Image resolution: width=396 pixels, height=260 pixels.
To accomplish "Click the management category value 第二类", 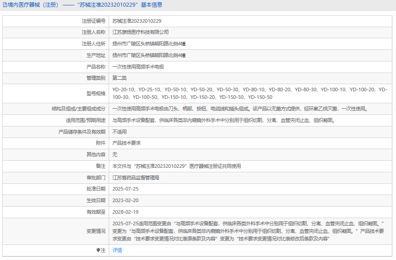I will (119, 78).
